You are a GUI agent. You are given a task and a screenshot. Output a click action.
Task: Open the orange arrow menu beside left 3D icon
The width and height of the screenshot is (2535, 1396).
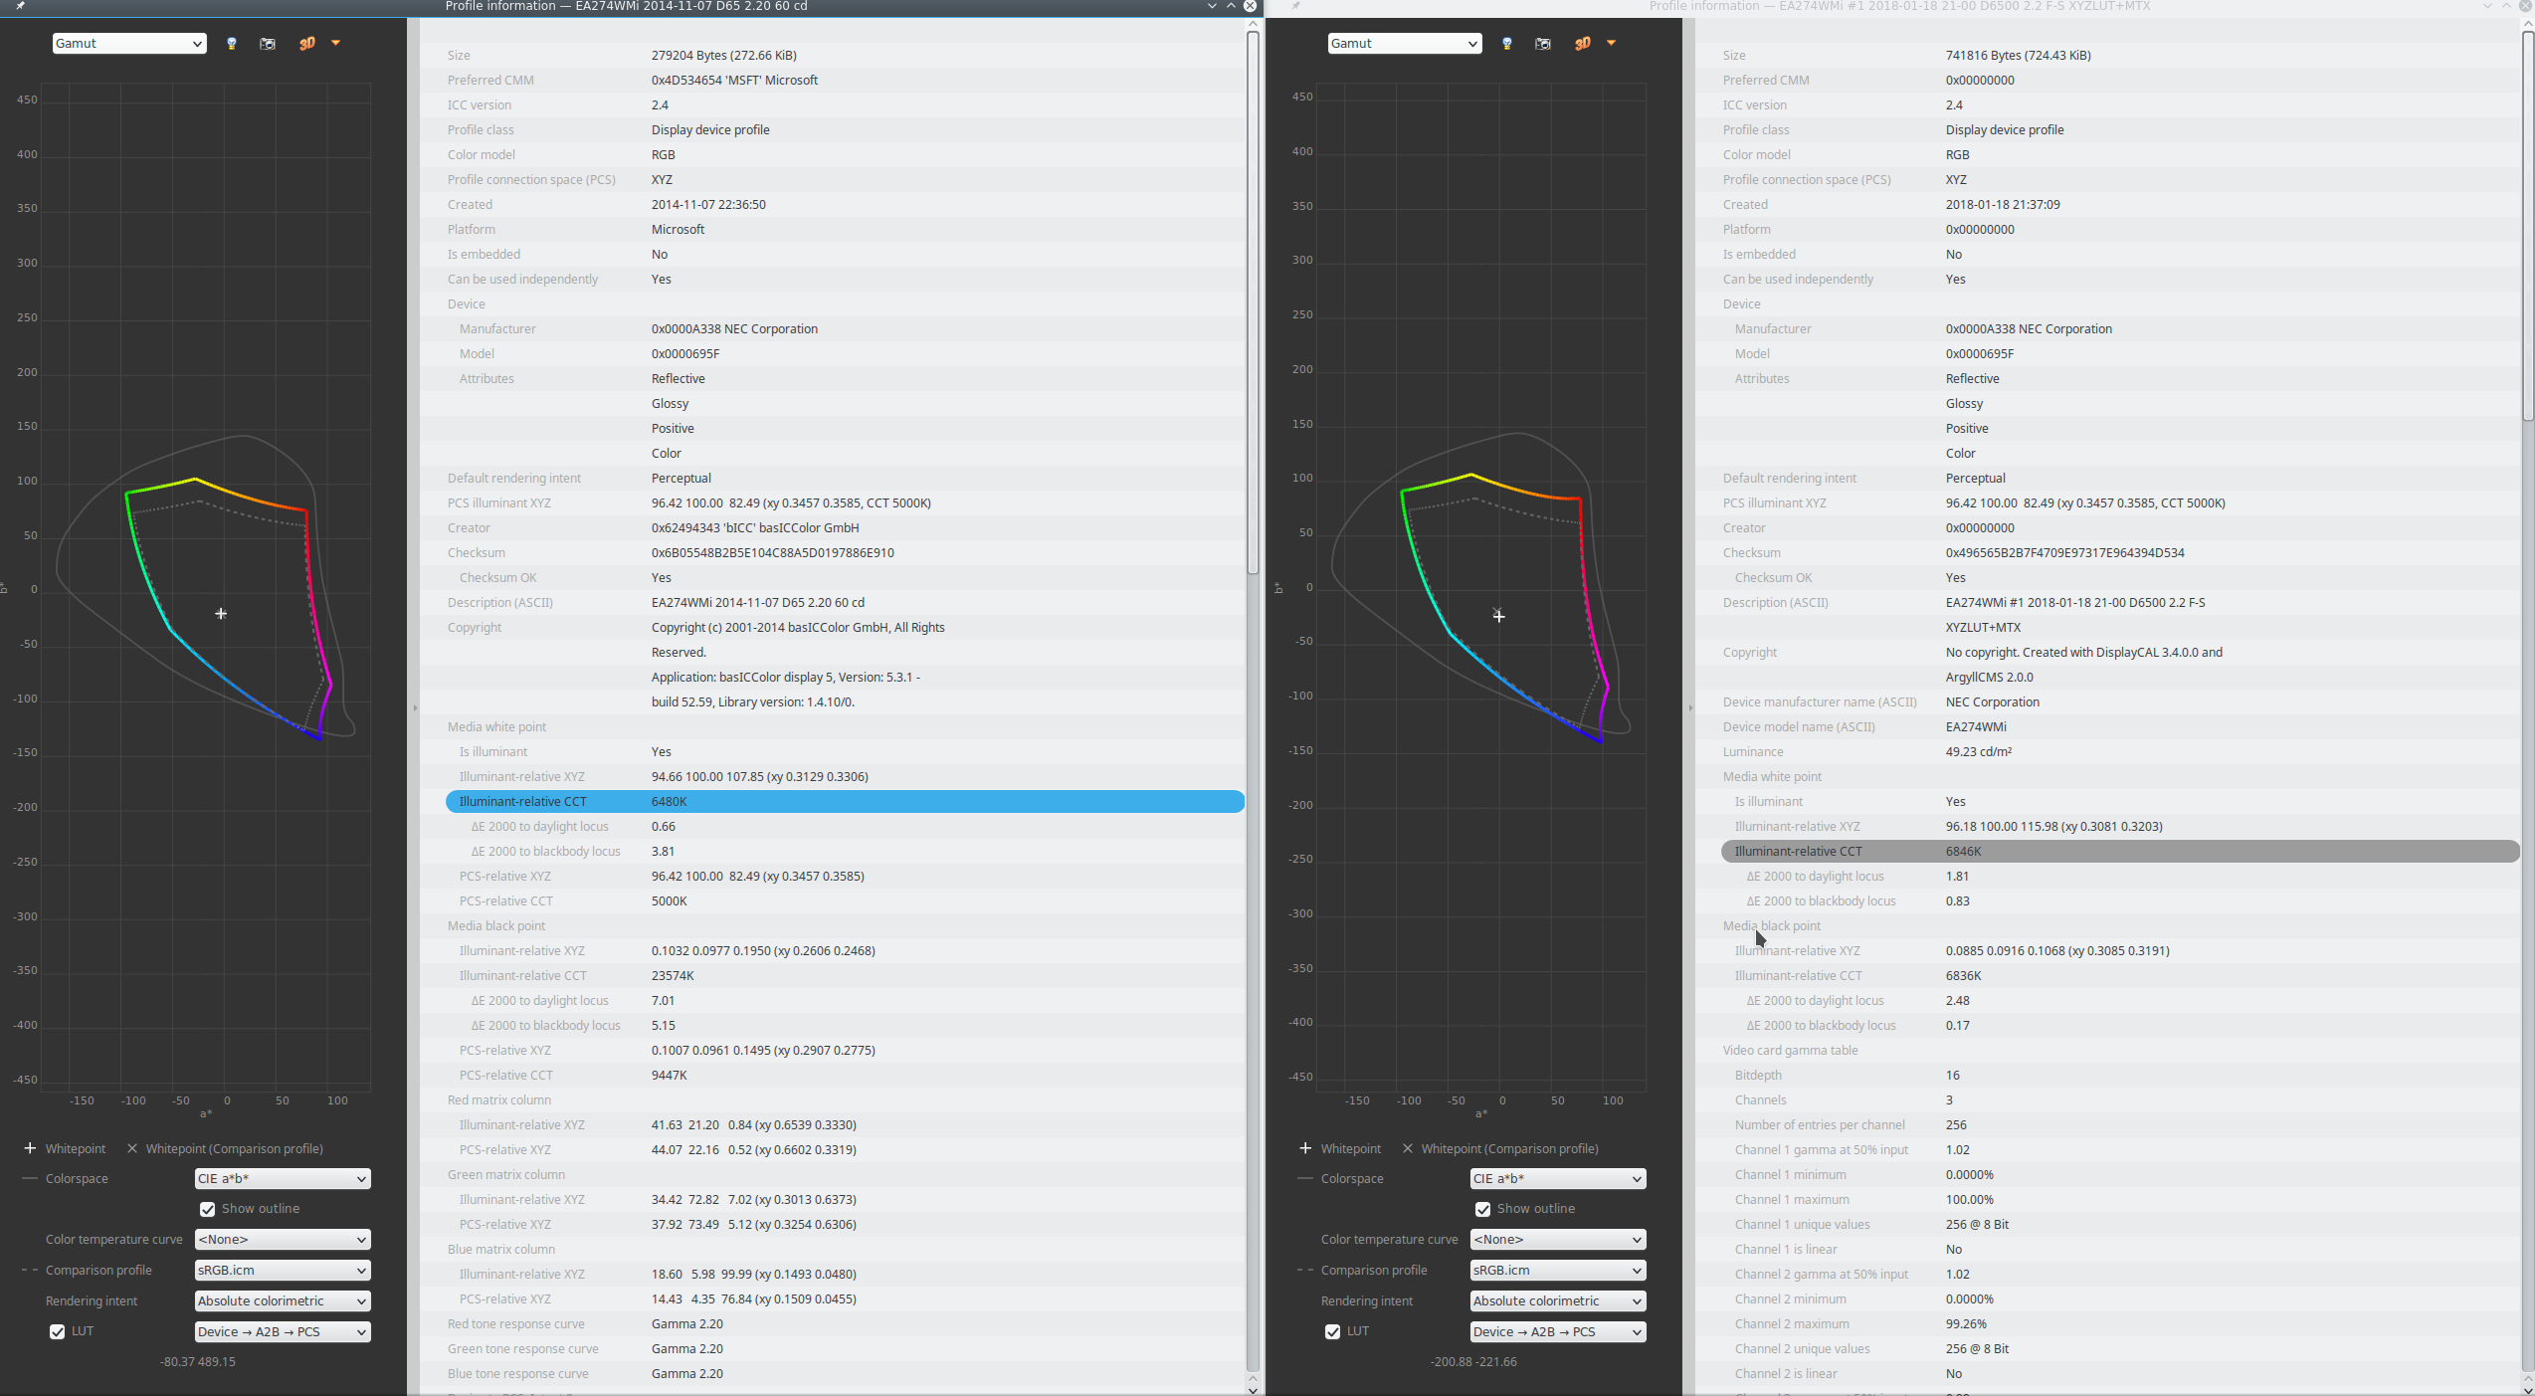point(336,43)
